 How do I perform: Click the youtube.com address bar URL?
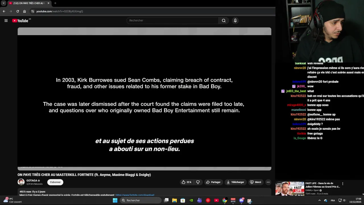[x=60, y=11]
